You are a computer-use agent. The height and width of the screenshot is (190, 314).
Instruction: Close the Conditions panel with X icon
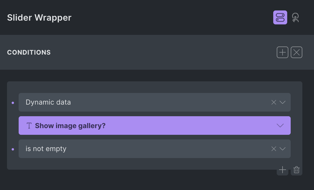coord(297,52)
